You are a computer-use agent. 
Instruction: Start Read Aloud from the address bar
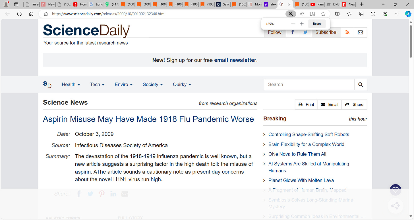click(x=302, y=14)
